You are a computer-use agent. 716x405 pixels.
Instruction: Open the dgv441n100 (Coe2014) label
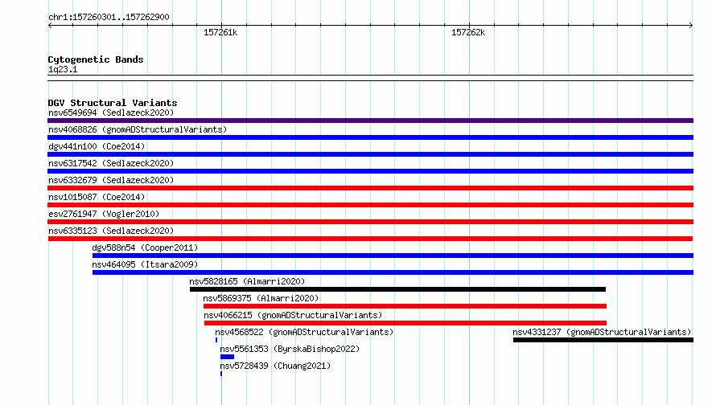pos(97,146)
